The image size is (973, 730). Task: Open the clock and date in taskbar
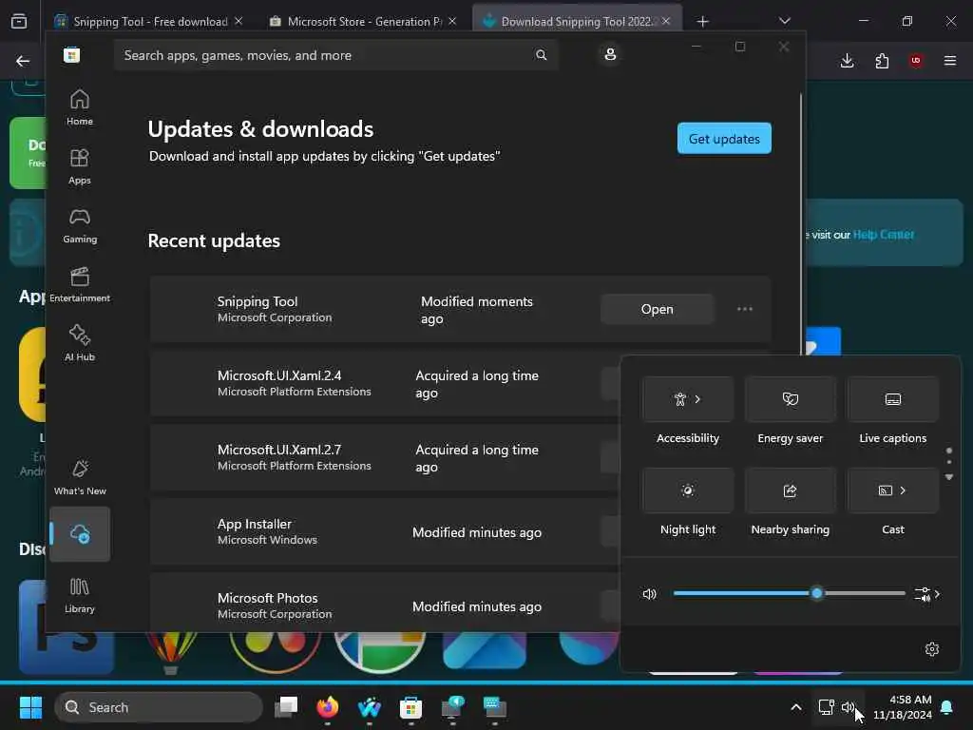pyautogui.click(x=903, y=707)
